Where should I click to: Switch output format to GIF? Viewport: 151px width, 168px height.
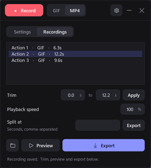tap(56, 10)
